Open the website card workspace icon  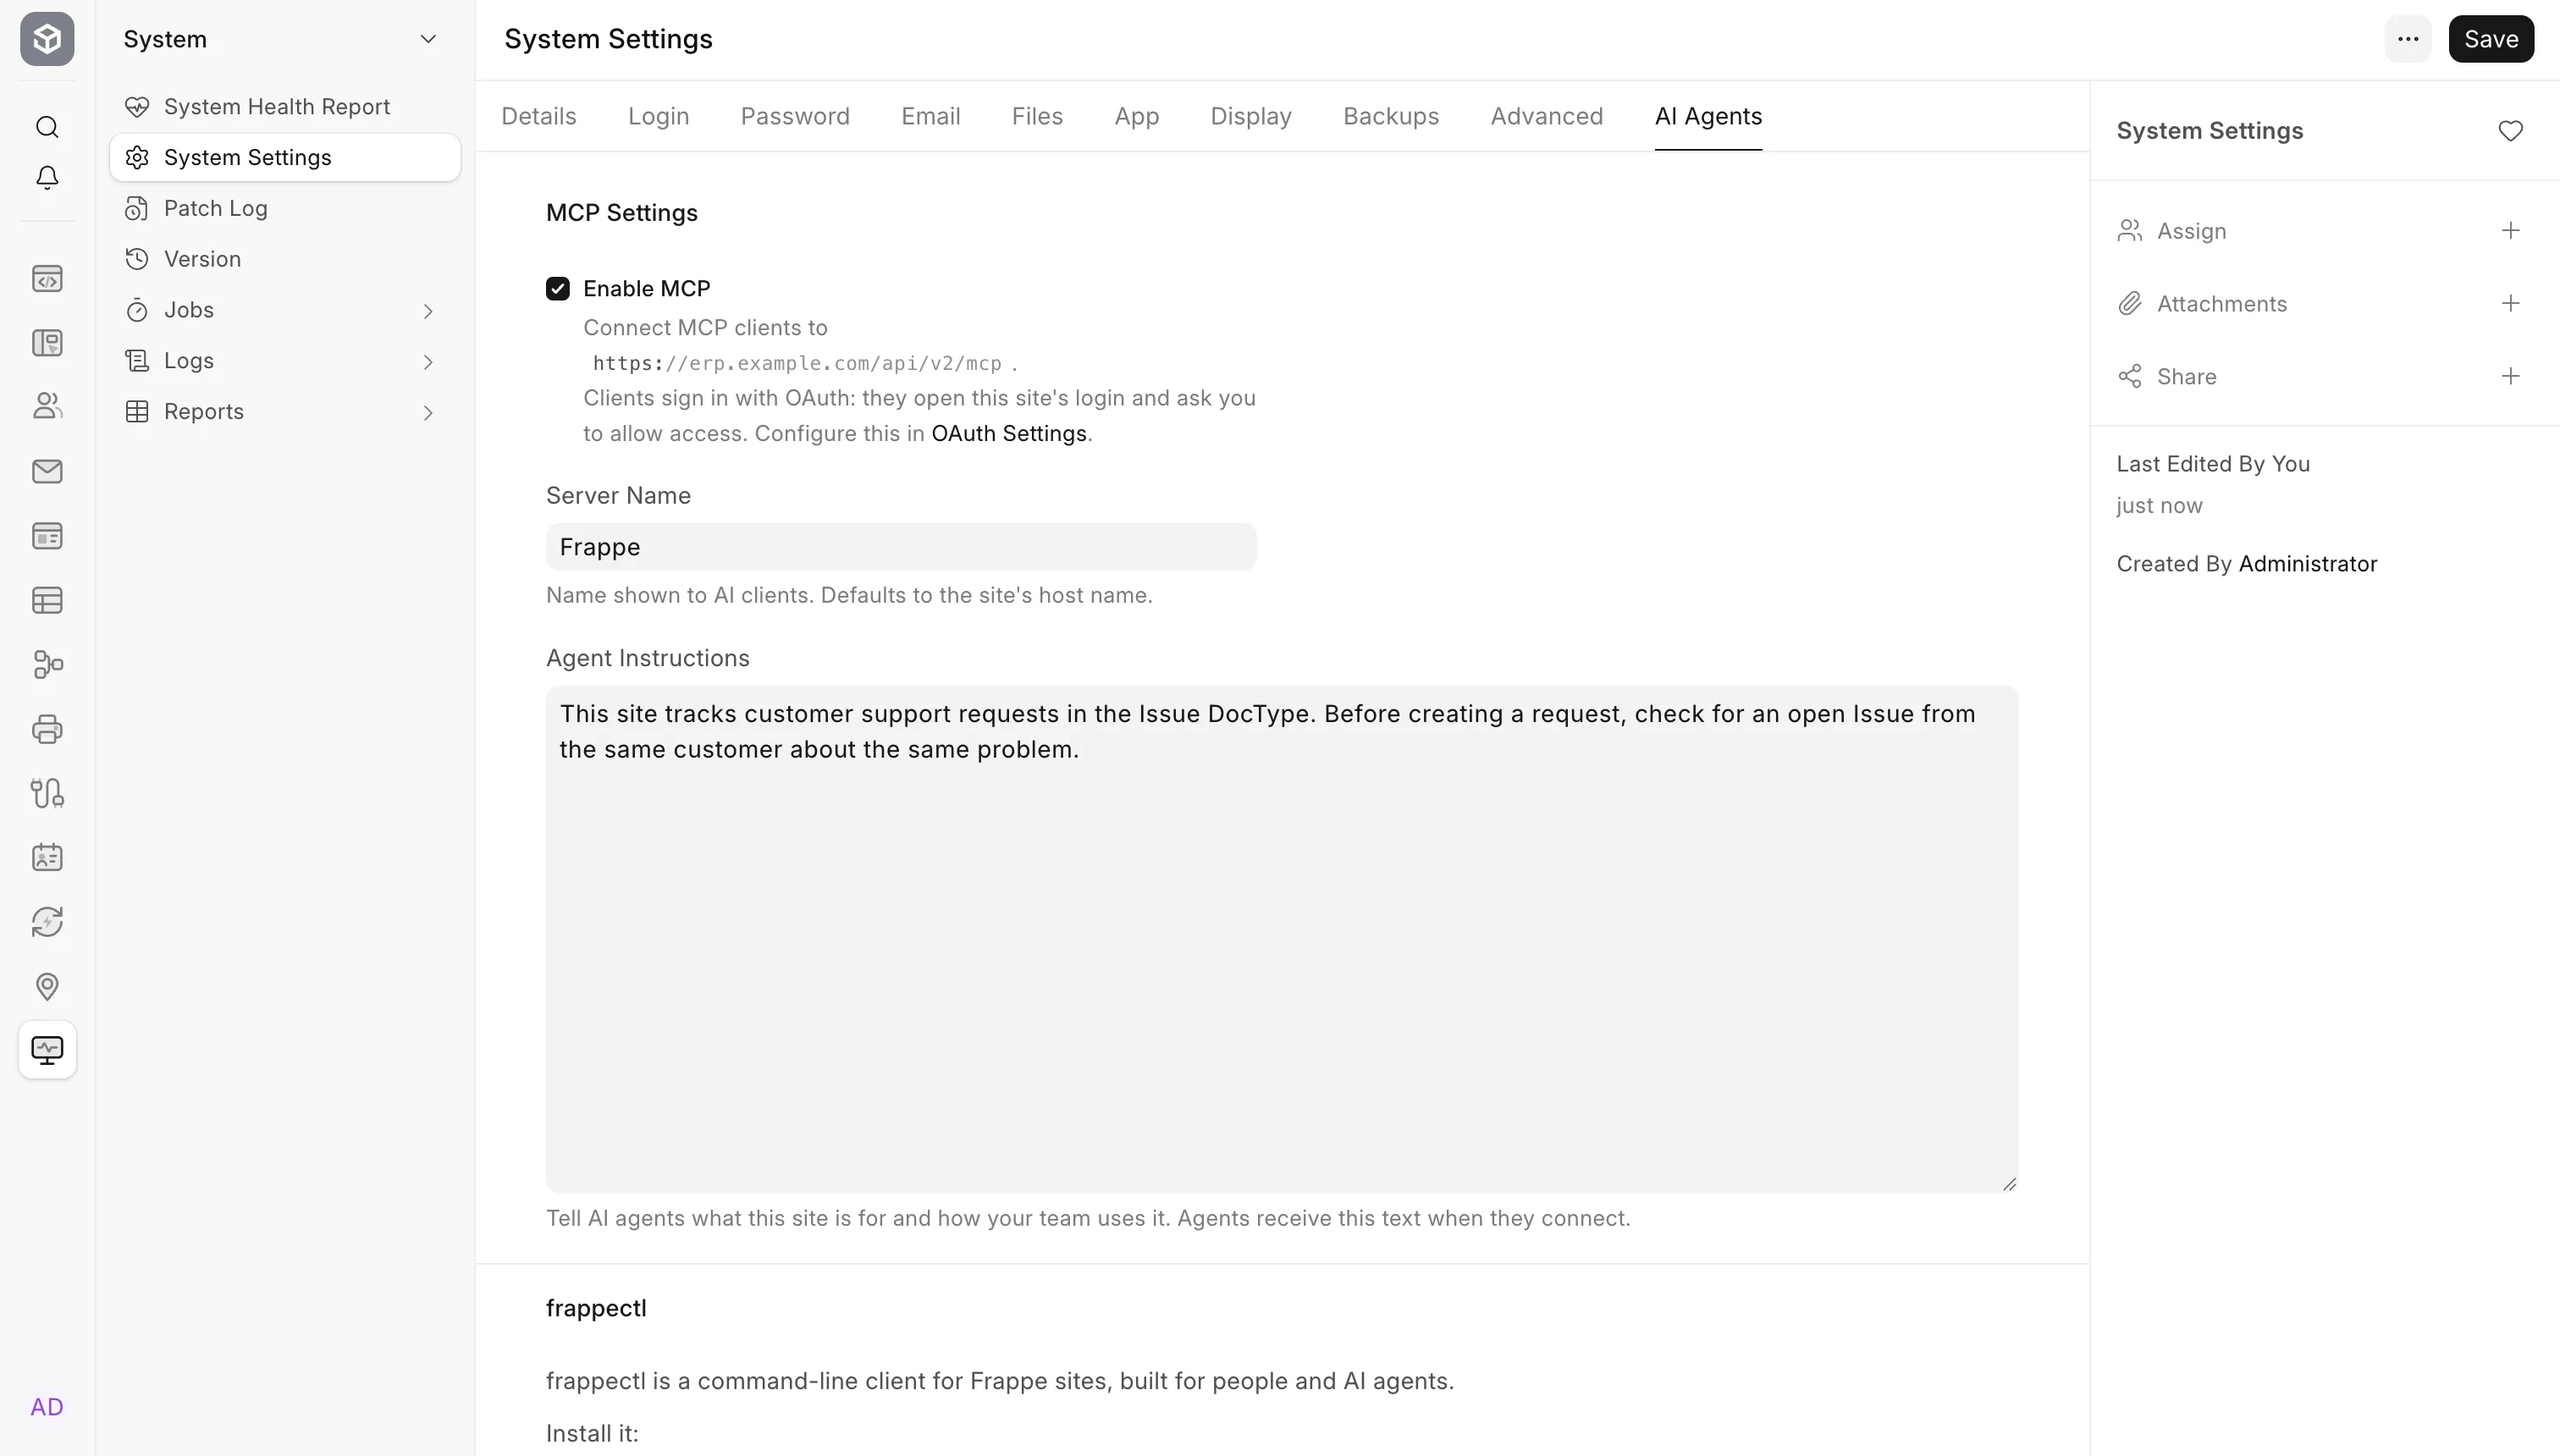[47, 536]
